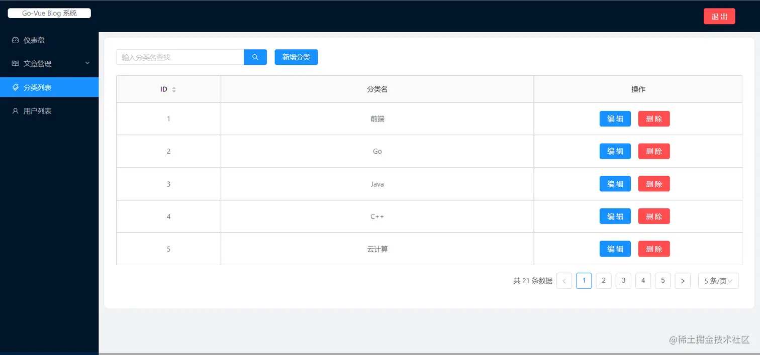Click the tag icon beside 分类列表
This screenshot has width=760, height=355.
[16, 87]
